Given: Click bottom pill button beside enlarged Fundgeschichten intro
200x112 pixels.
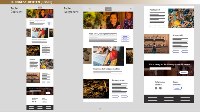Looking at the screenshot, I should point(125,41).
